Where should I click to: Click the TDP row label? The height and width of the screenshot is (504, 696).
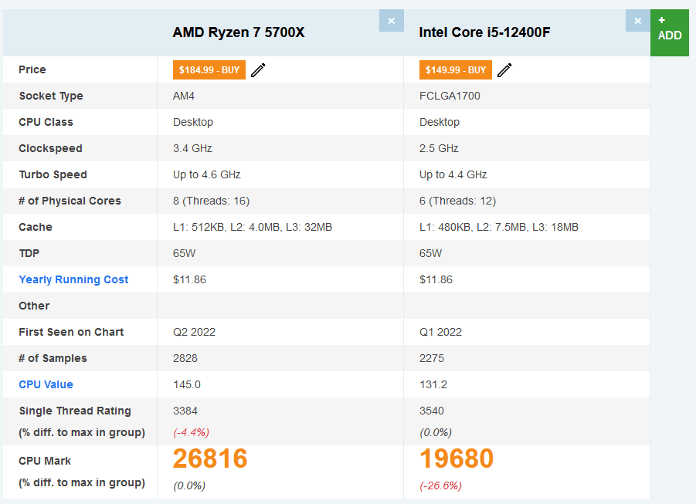pos(29,253)
